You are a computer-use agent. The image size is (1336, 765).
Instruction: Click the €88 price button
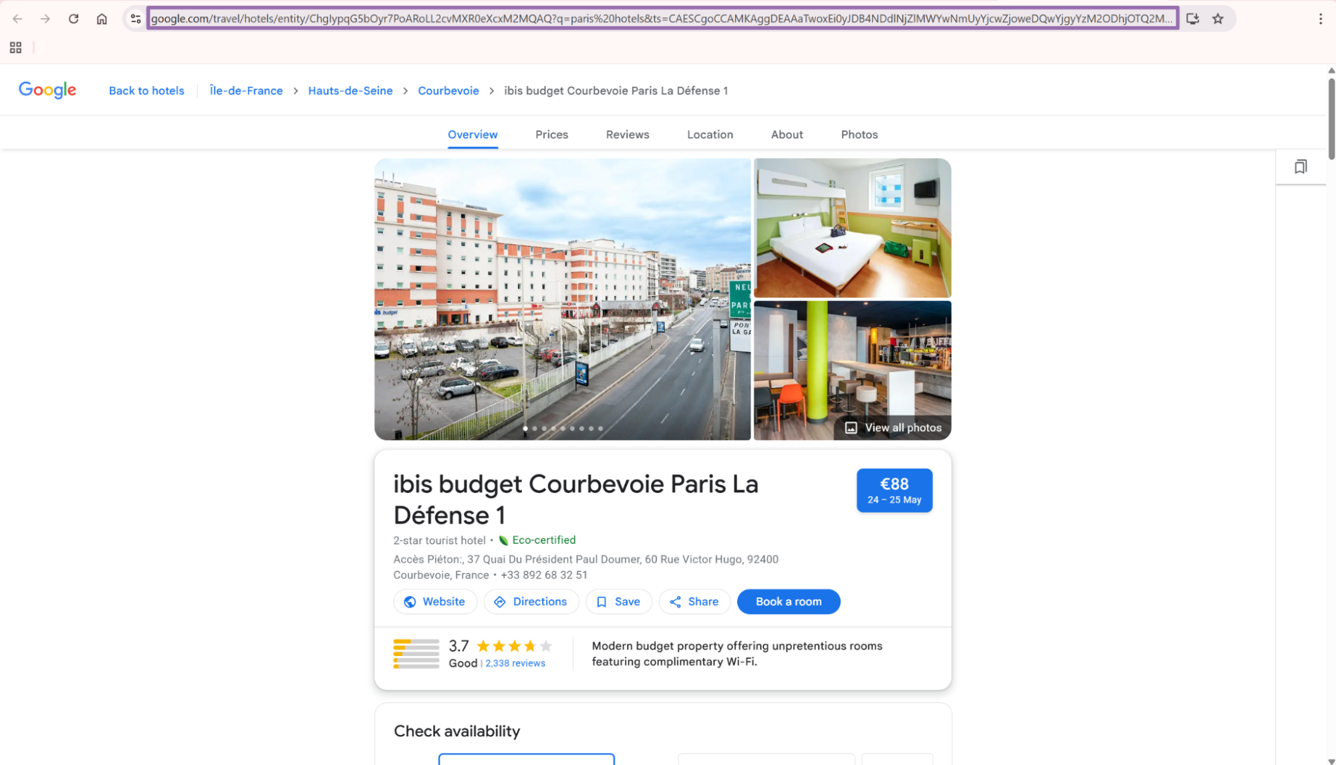(894, 490)
